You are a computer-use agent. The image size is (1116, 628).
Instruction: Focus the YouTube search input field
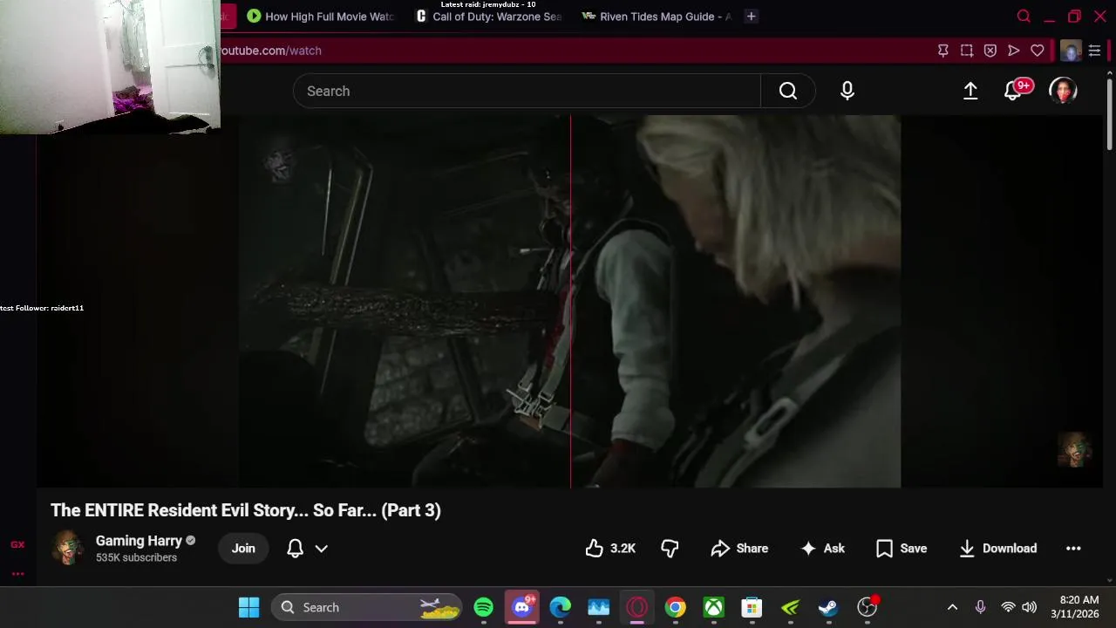point(527,91)
